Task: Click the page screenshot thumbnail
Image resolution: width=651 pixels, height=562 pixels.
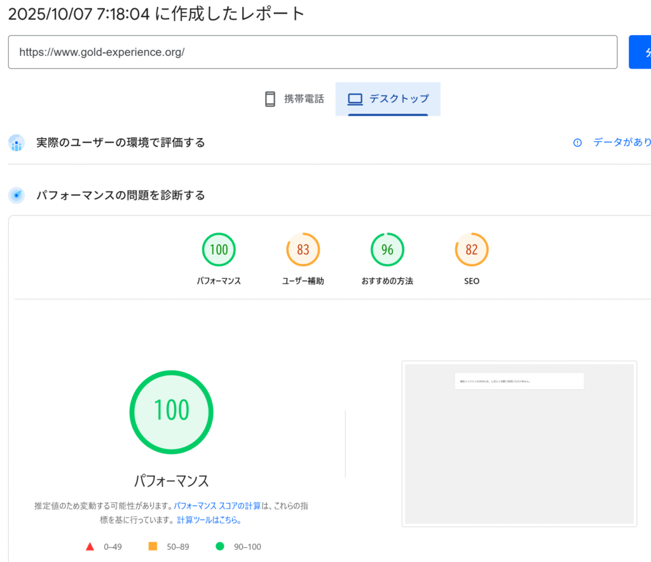Action: pos(519,443)
